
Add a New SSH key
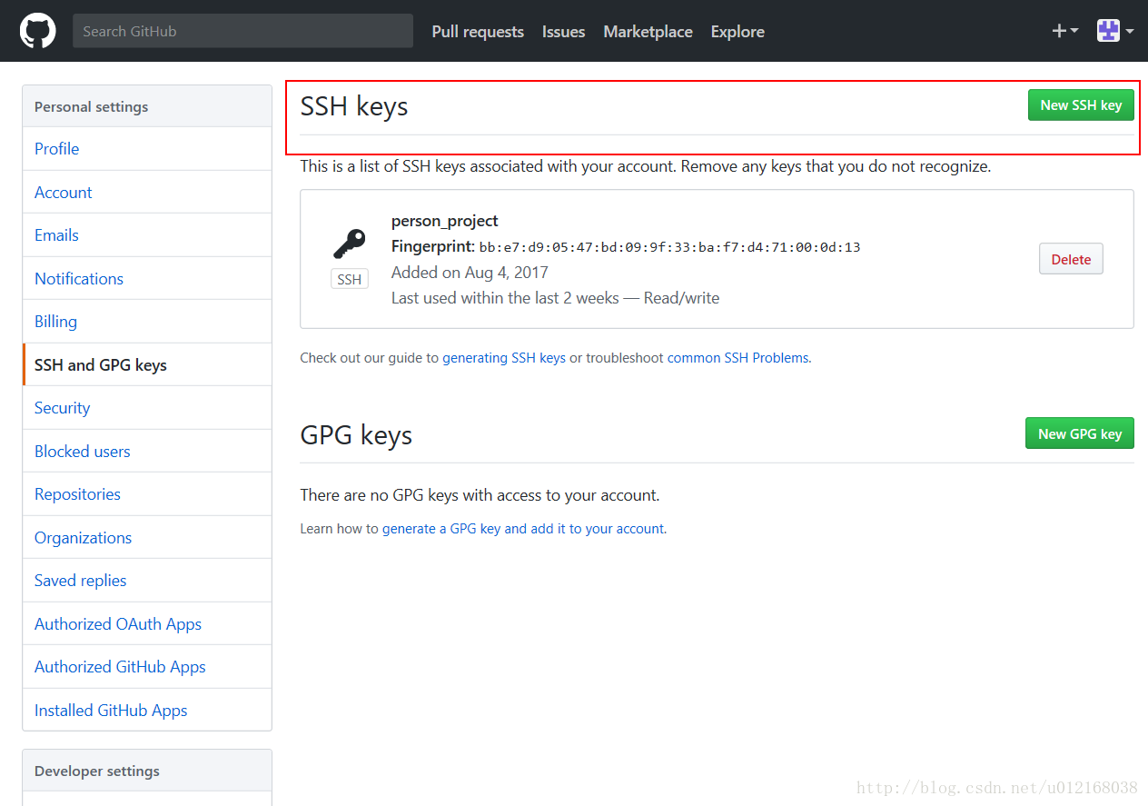tap(1081, 105)
